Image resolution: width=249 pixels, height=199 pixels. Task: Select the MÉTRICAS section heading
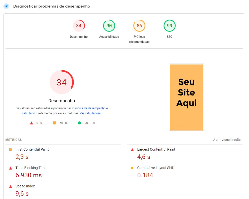[x=13, y=140]
